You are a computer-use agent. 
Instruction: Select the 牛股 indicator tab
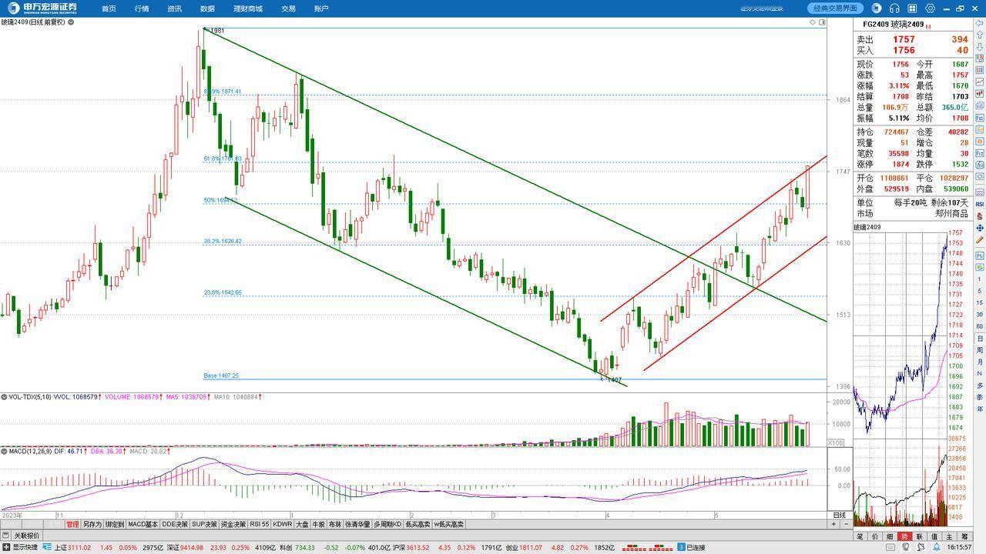pos(318,524)
